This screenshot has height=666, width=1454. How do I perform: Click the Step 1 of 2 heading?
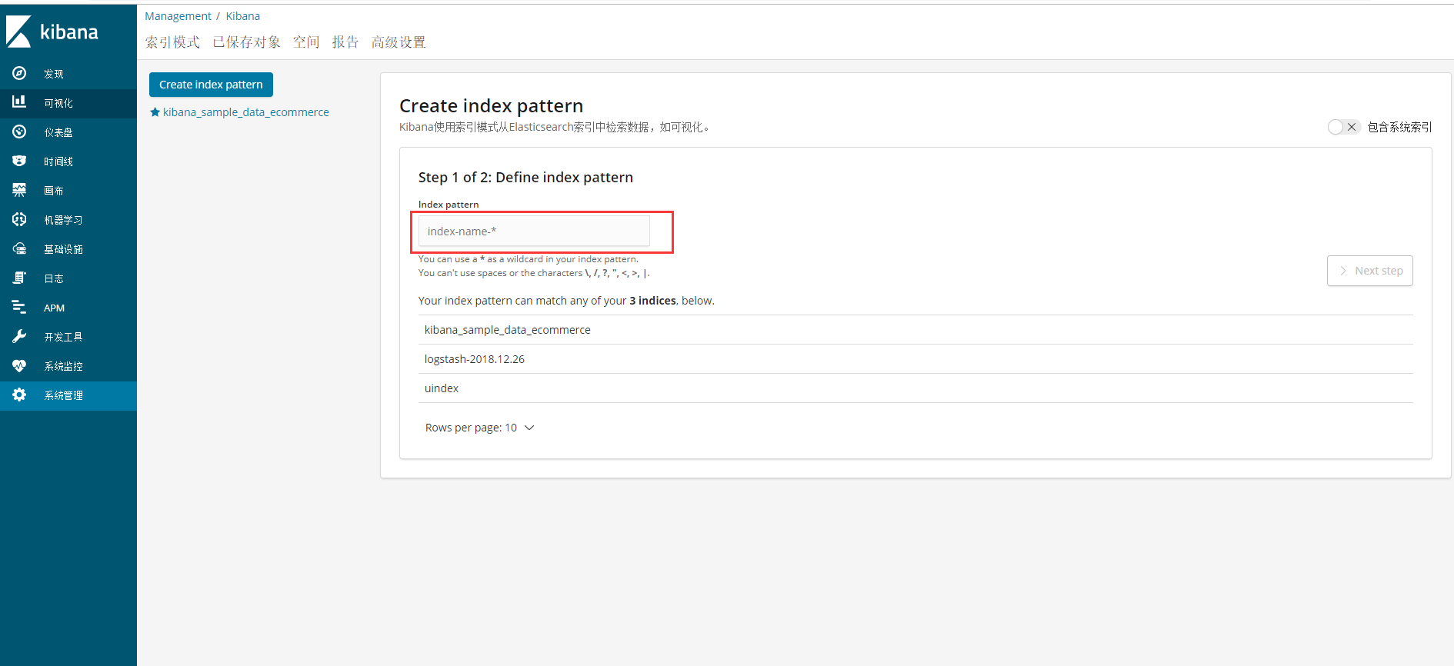[x=525, y=178]
